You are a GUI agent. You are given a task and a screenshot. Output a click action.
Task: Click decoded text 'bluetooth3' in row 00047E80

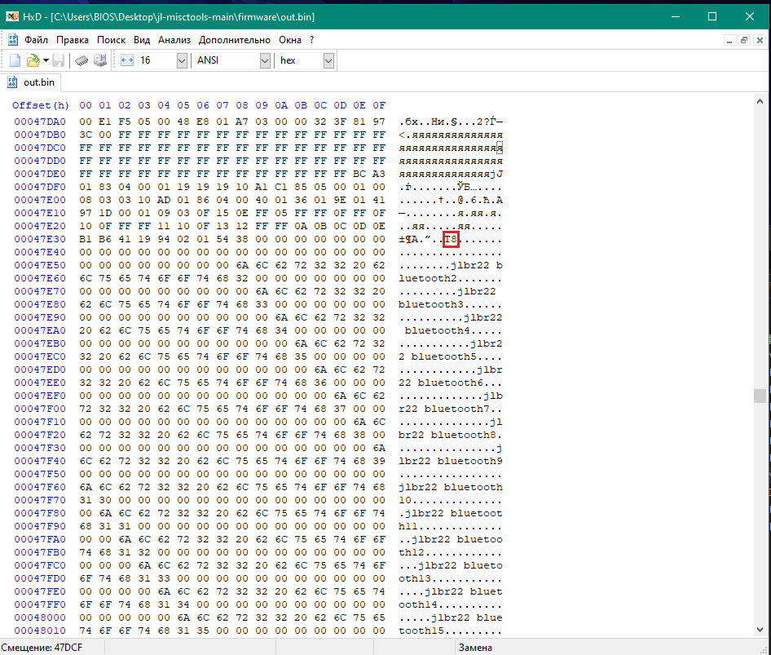pos(431,304)
